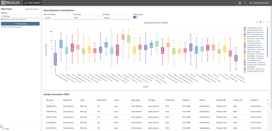Viewport: 272px width, 131px height.
Task: Toggle Breast Invasive Carcinoma legend entry
Action: click(x=254, y=37)
